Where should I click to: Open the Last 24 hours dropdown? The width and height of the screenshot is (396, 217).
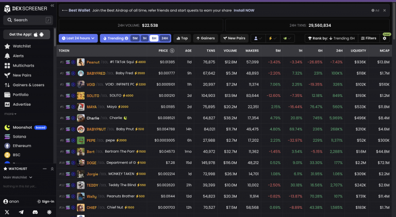78,38
